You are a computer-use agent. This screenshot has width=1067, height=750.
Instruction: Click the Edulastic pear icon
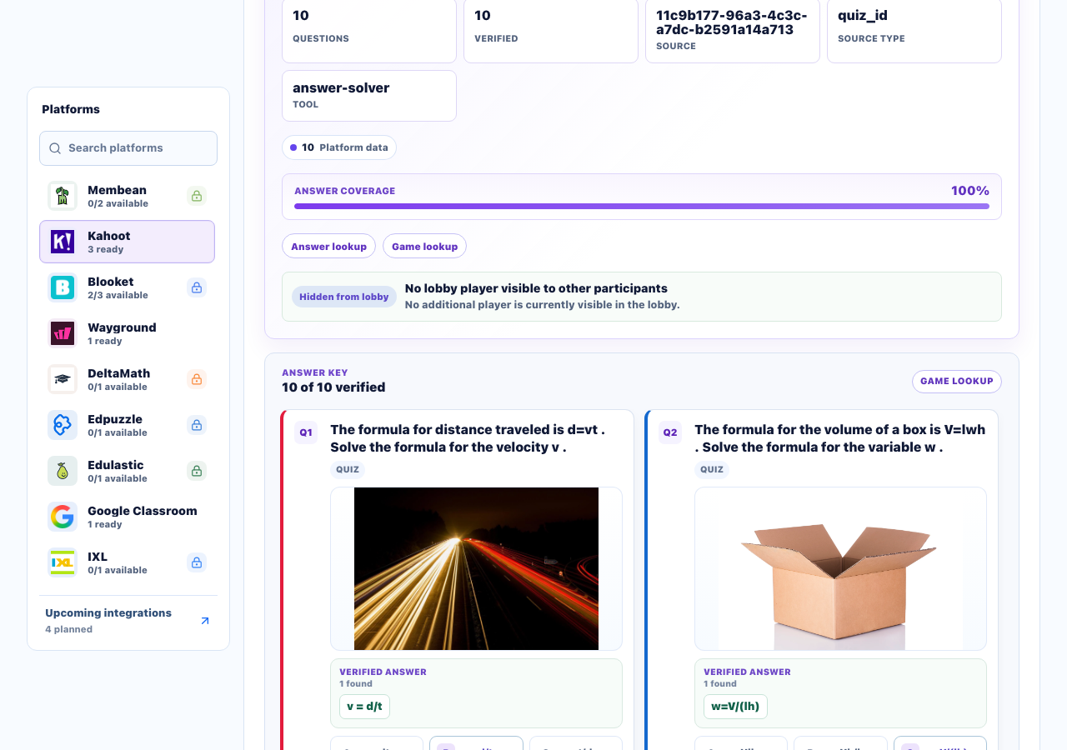[63, 471]
